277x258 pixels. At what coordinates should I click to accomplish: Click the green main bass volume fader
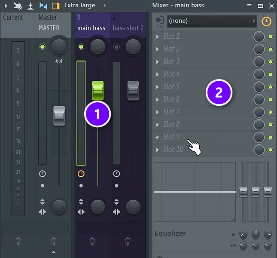tap(97, 91)
